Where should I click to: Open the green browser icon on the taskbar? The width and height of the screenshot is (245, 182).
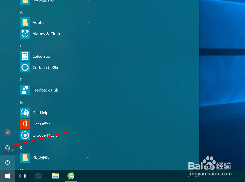tap(71, 176)
